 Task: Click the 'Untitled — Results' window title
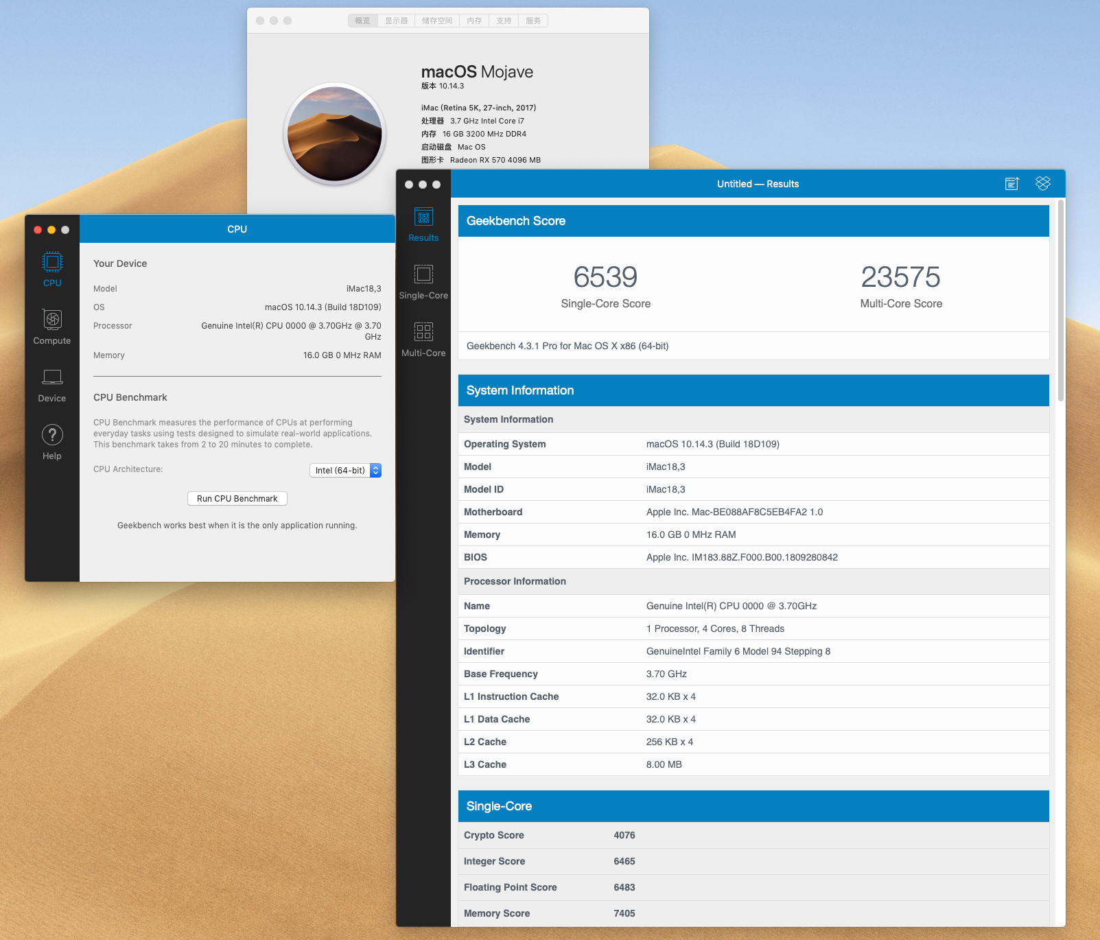tap(758, 184)
